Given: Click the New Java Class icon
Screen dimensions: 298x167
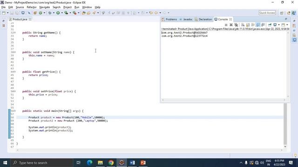Looking at the screenshot, I should 41,13.
